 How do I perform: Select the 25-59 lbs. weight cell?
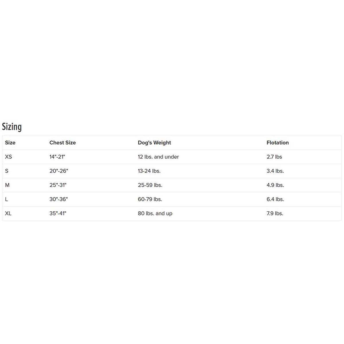coord(150,185)
